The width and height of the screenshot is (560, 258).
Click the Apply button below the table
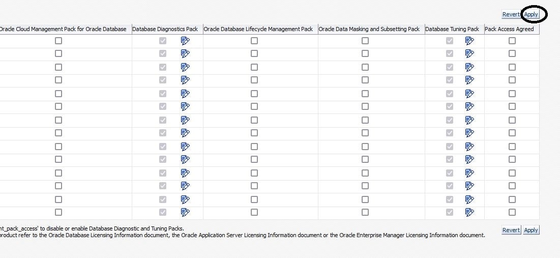(531, 230)
